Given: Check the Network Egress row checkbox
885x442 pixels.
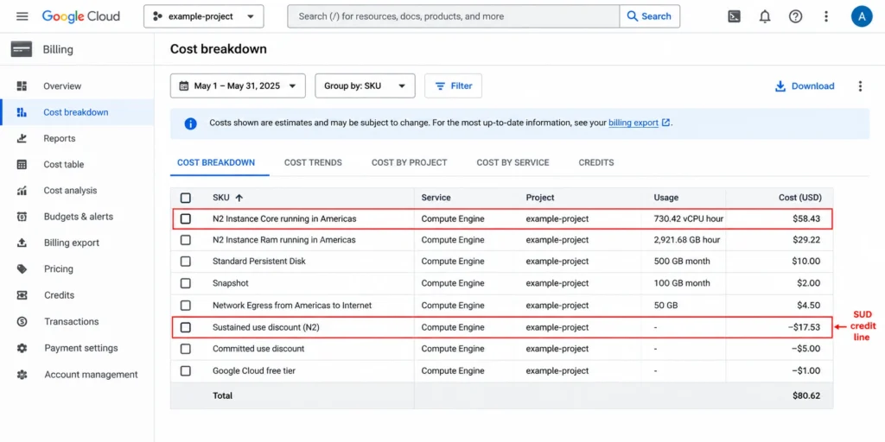Looking at the screenshot, I should coord(186,306).
